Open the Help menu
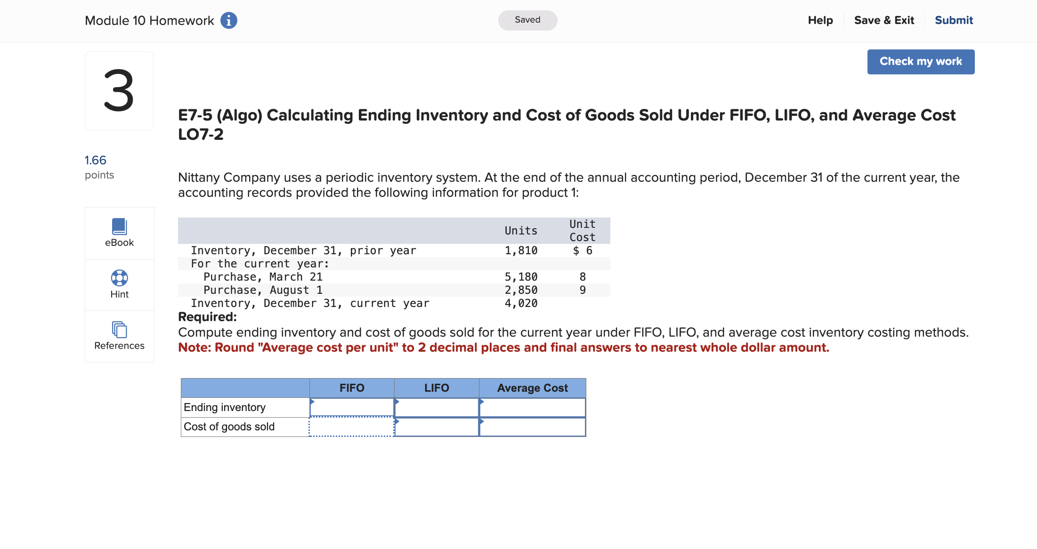Viewport: 1037px width, 549px height. 820,20
